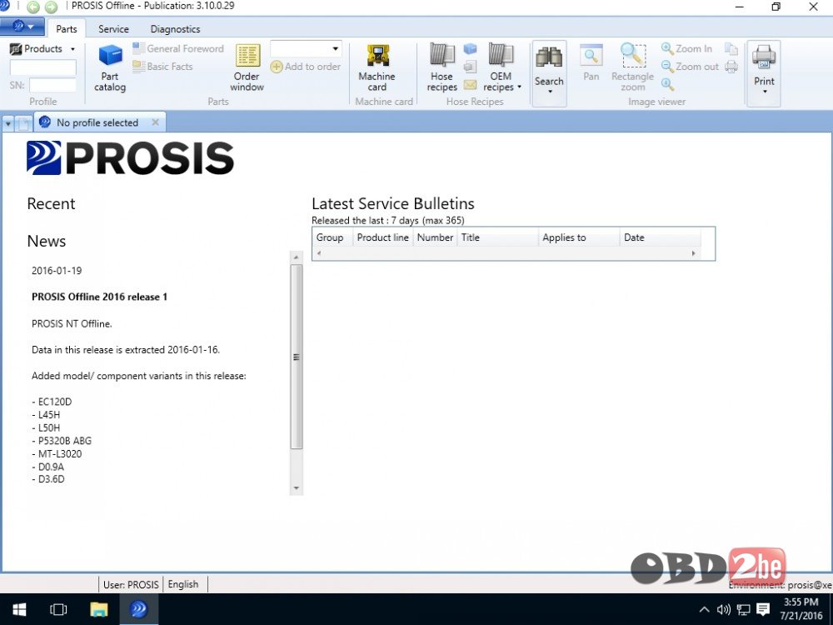
Task: Click Add to order
Action: point(306,67)
